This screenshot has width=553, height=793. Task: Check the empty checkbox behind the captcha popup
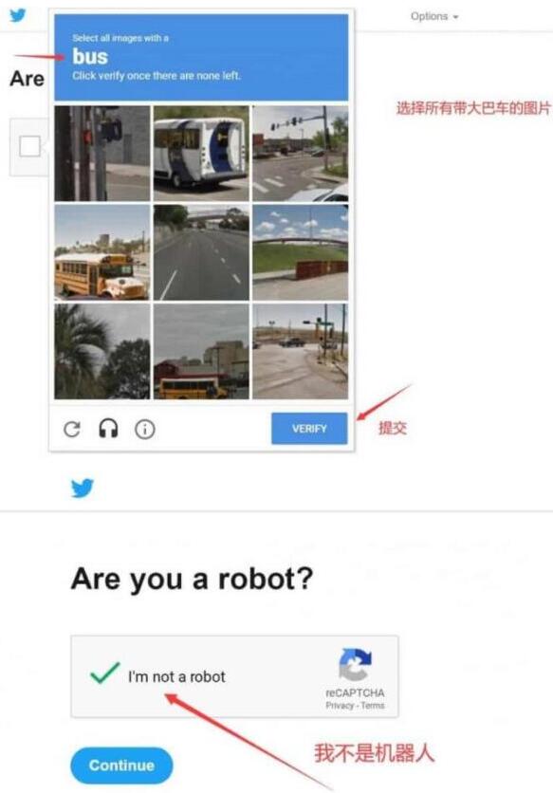pyautogui.click(x=29, y=147)
